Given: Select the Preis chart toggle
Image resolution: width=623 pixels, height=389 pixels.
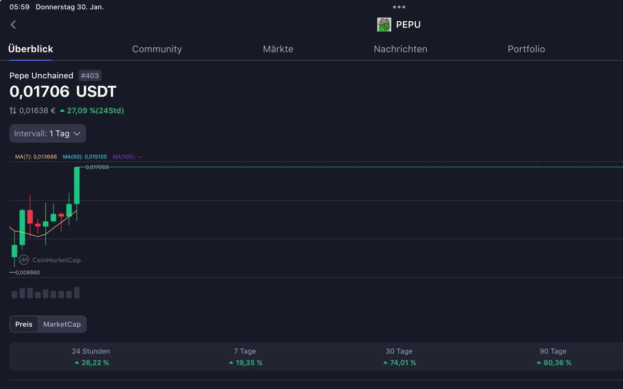Looking at the screenshot, I should click(x=24, y=324).
